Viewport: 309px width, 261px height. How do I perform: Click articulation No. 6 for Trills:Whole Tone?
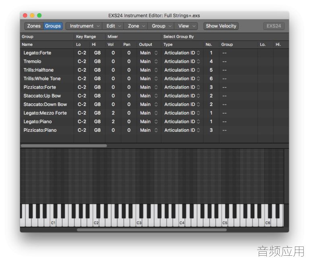[x=211, y=79]
